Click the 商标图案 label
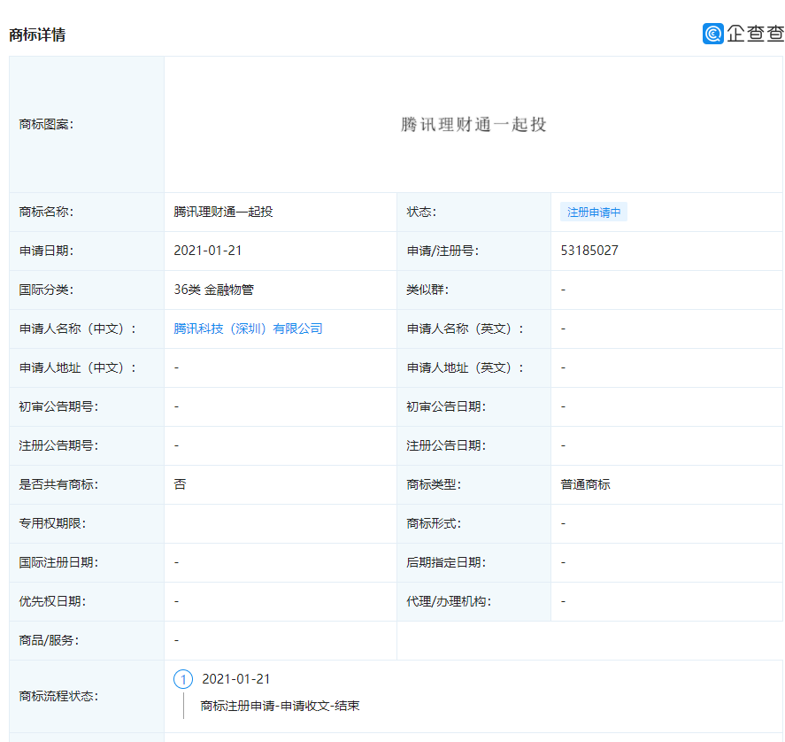Viewport: 785px width, 742px height. coord(46,124)
